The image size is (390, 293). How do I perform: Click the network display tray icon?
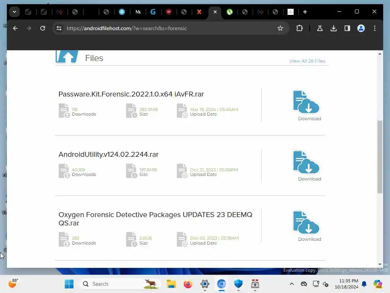pos(316,284)
